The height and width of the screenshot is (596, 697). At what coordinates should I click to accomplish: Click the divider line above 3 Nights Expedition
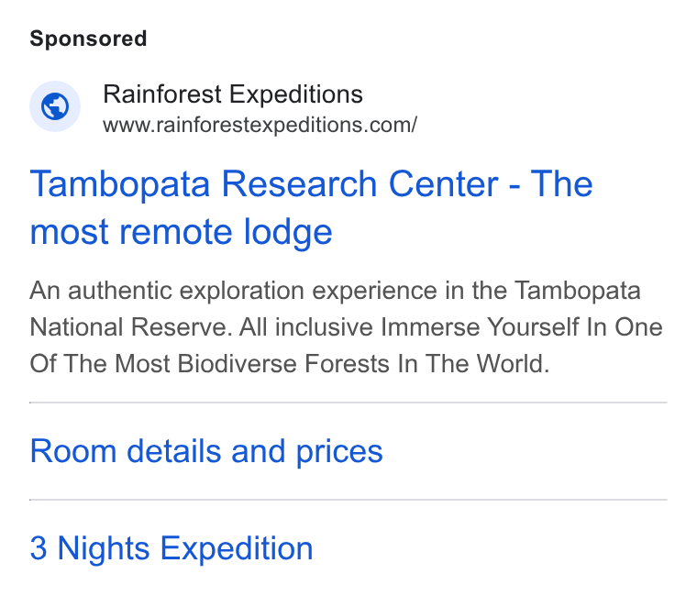348,500
